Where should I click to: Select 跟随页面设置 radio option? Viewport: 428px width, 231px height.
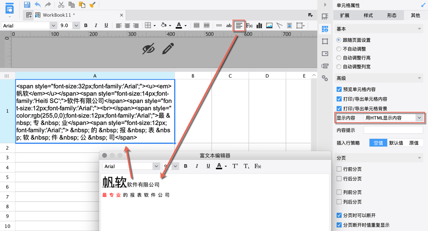pyautogui.click(x=339, y=40)
